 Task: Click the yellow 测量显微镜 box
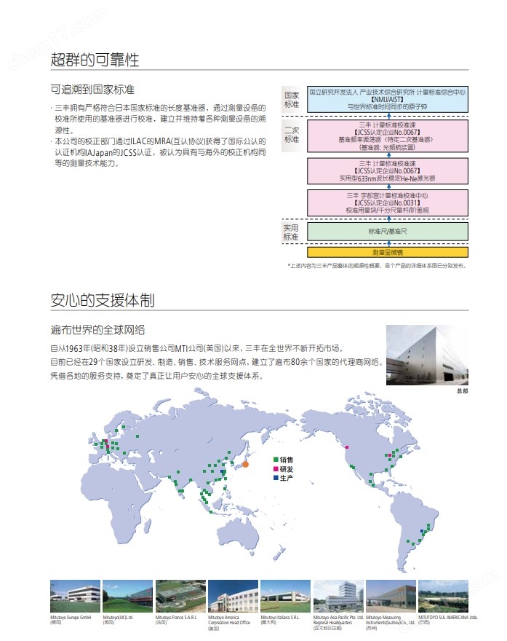tap(388, 252)
